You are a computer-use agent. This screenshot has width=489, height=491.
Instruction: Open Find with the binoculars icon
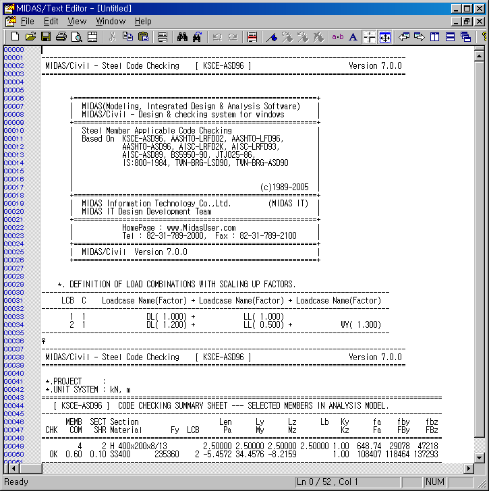[x=182, y=37]
